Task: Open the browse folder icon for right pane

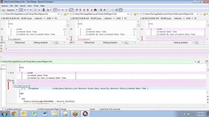Action: (x=204, y=14)
